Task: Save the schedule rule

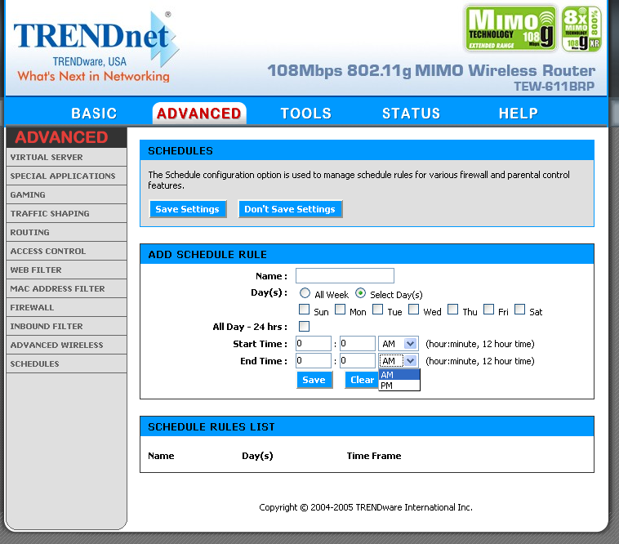Action: 314,380
